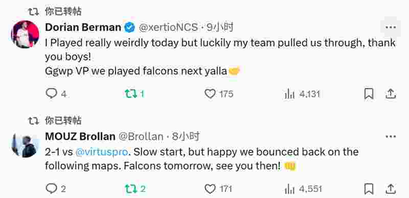Open more options on MOUZ Brollan's post
The height and width of the screenshot is (198, 409).
click(391, 137)
